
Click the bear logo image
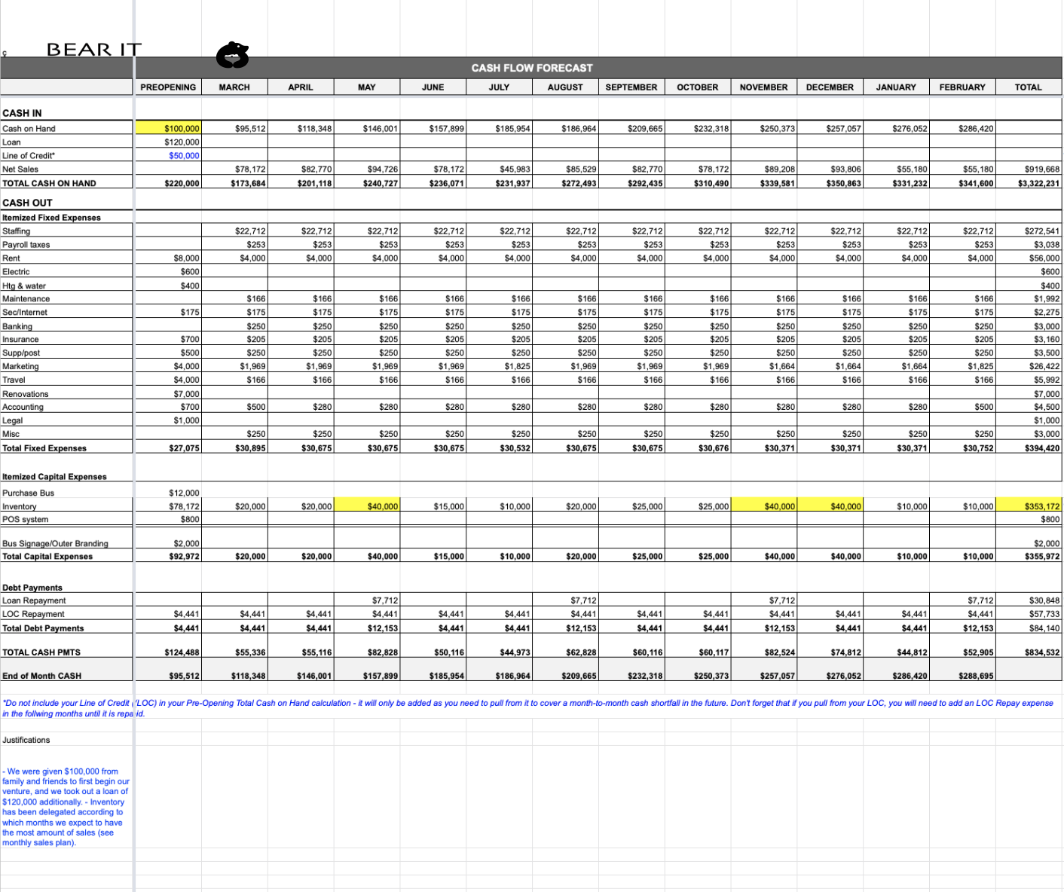(x=232, y=55)
